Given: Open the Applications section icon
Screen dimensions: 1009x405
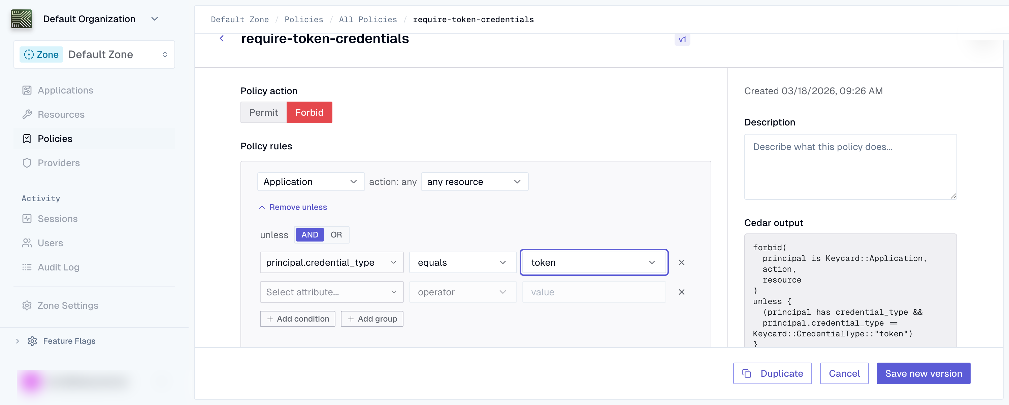Looking at the screenshot, I should coord(27,90).
